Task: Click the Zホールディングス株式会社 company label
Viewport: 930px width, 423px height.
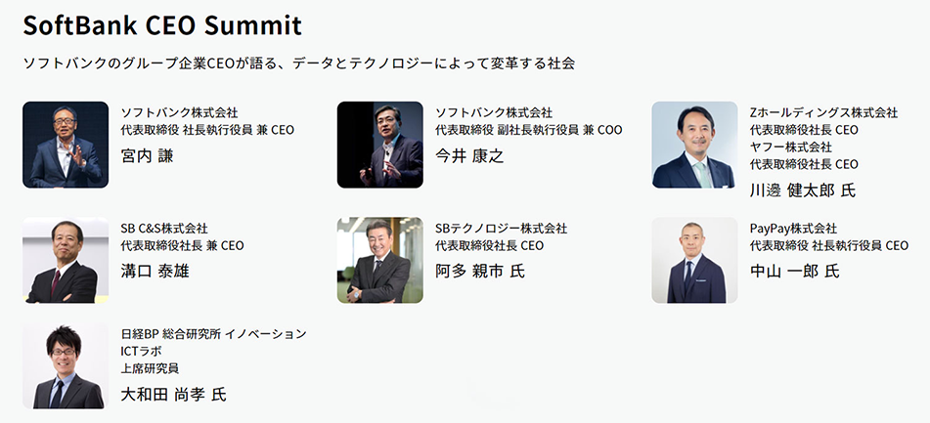Action: pyautogui.click(x=823, y=112)
